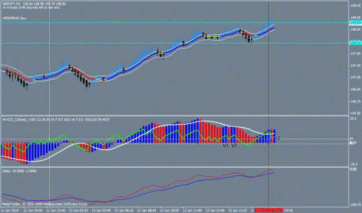Click the lower cyan price tag on scale

356,43
